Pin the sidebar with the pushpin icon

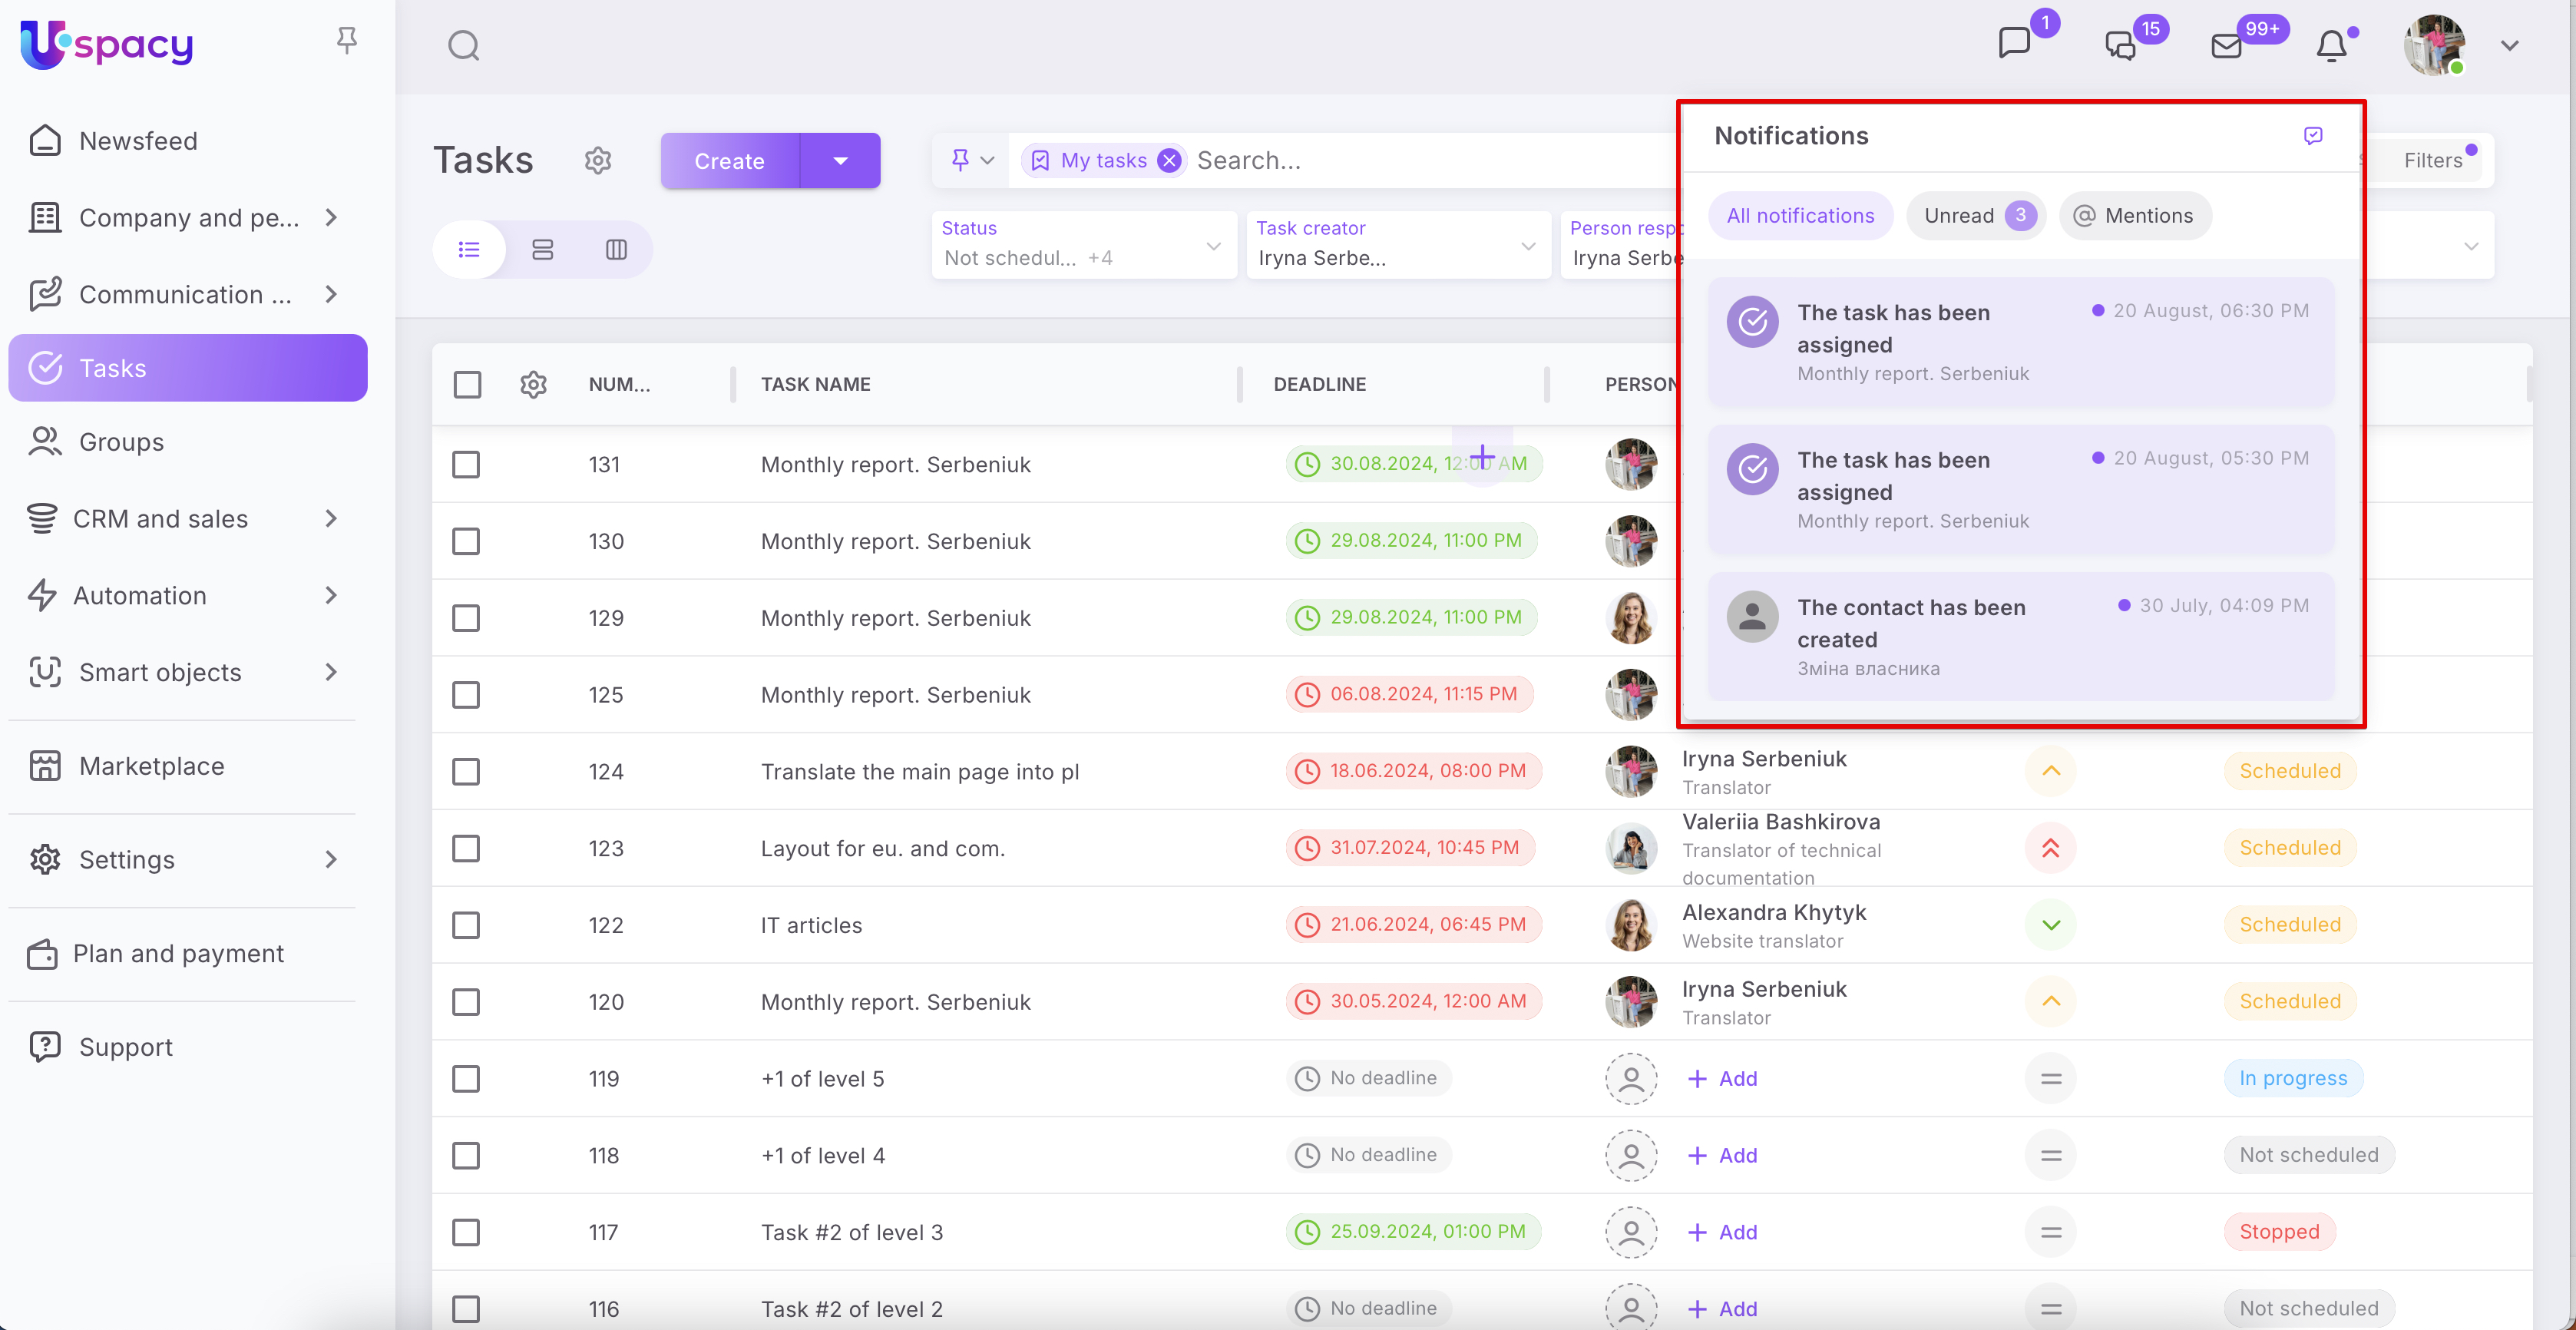(346, 40)
